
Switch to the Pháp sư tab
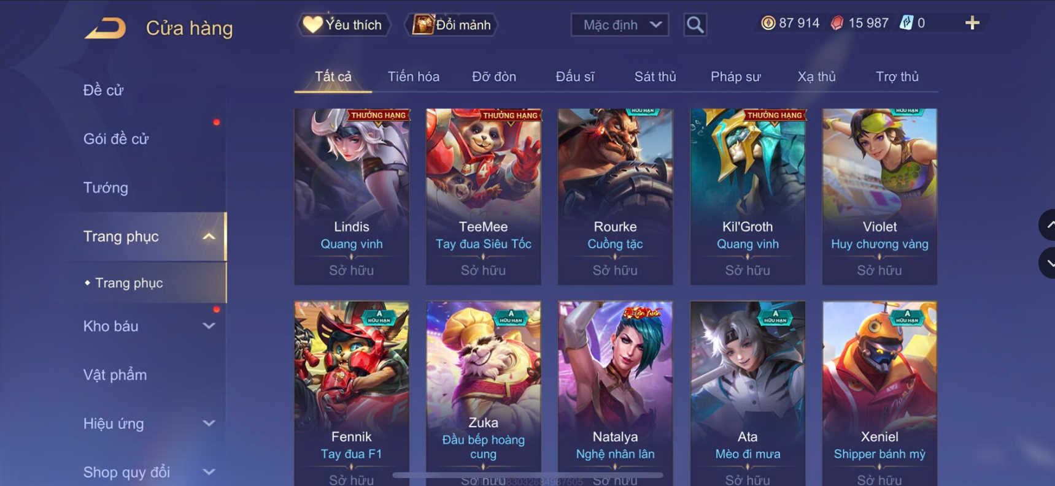pos(735,77)
